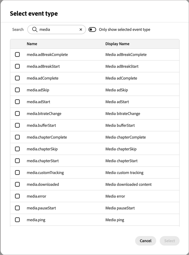
Task: Select the media.downloaded checkbox
Action: point(17,184)
